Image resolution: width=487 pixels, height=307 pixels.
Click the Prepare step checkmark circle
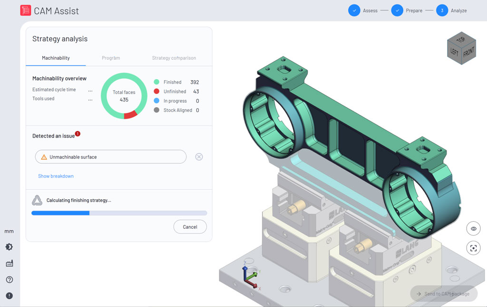click(x=397, y=10)
